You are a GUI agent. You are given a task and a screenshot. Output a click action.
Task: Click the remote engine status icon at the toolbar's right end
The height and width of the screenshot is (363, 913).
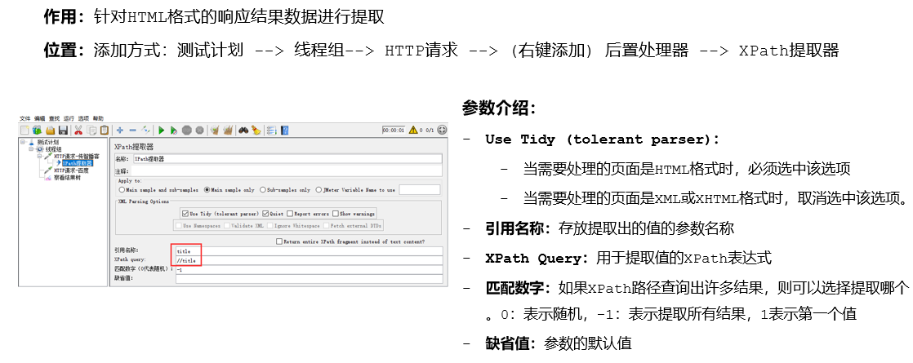coord(442,131)
